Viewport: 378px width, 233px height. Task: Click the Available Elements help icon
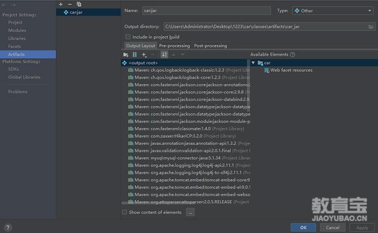tap(292, 54)
